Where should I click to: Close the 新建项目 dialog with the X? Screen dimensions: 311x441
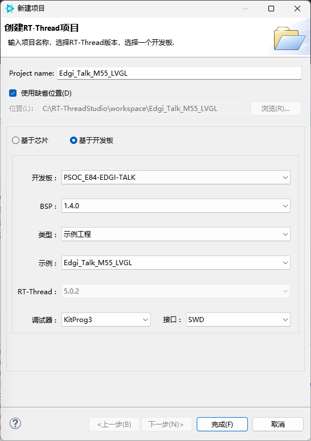click(x=297, y=9)
